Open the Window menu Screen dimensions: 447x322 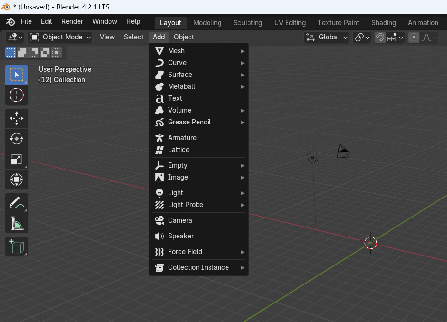(x=105, y=22)
